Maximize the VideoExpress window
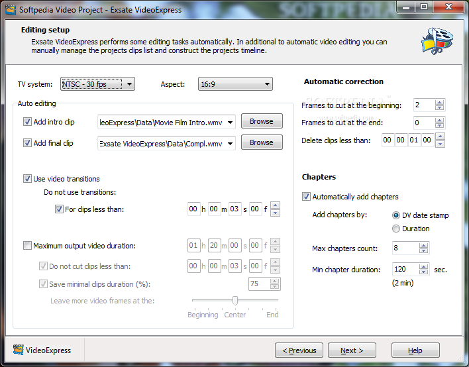This screenshot has height=367, width=469. point(424,7)
